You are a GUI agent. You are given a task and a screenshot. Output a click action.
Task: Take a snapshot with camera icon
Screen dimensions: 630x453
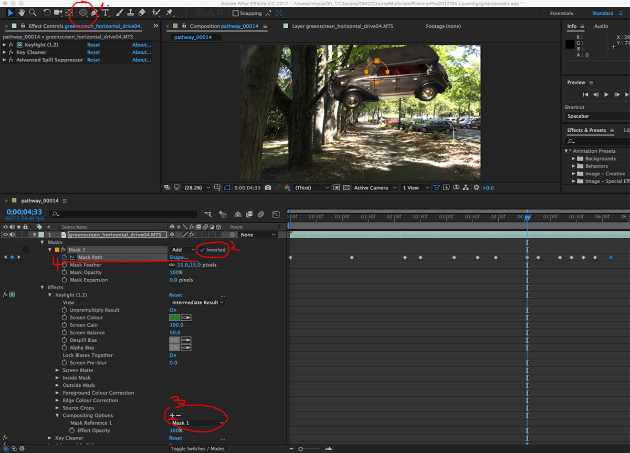pos(268,188)
